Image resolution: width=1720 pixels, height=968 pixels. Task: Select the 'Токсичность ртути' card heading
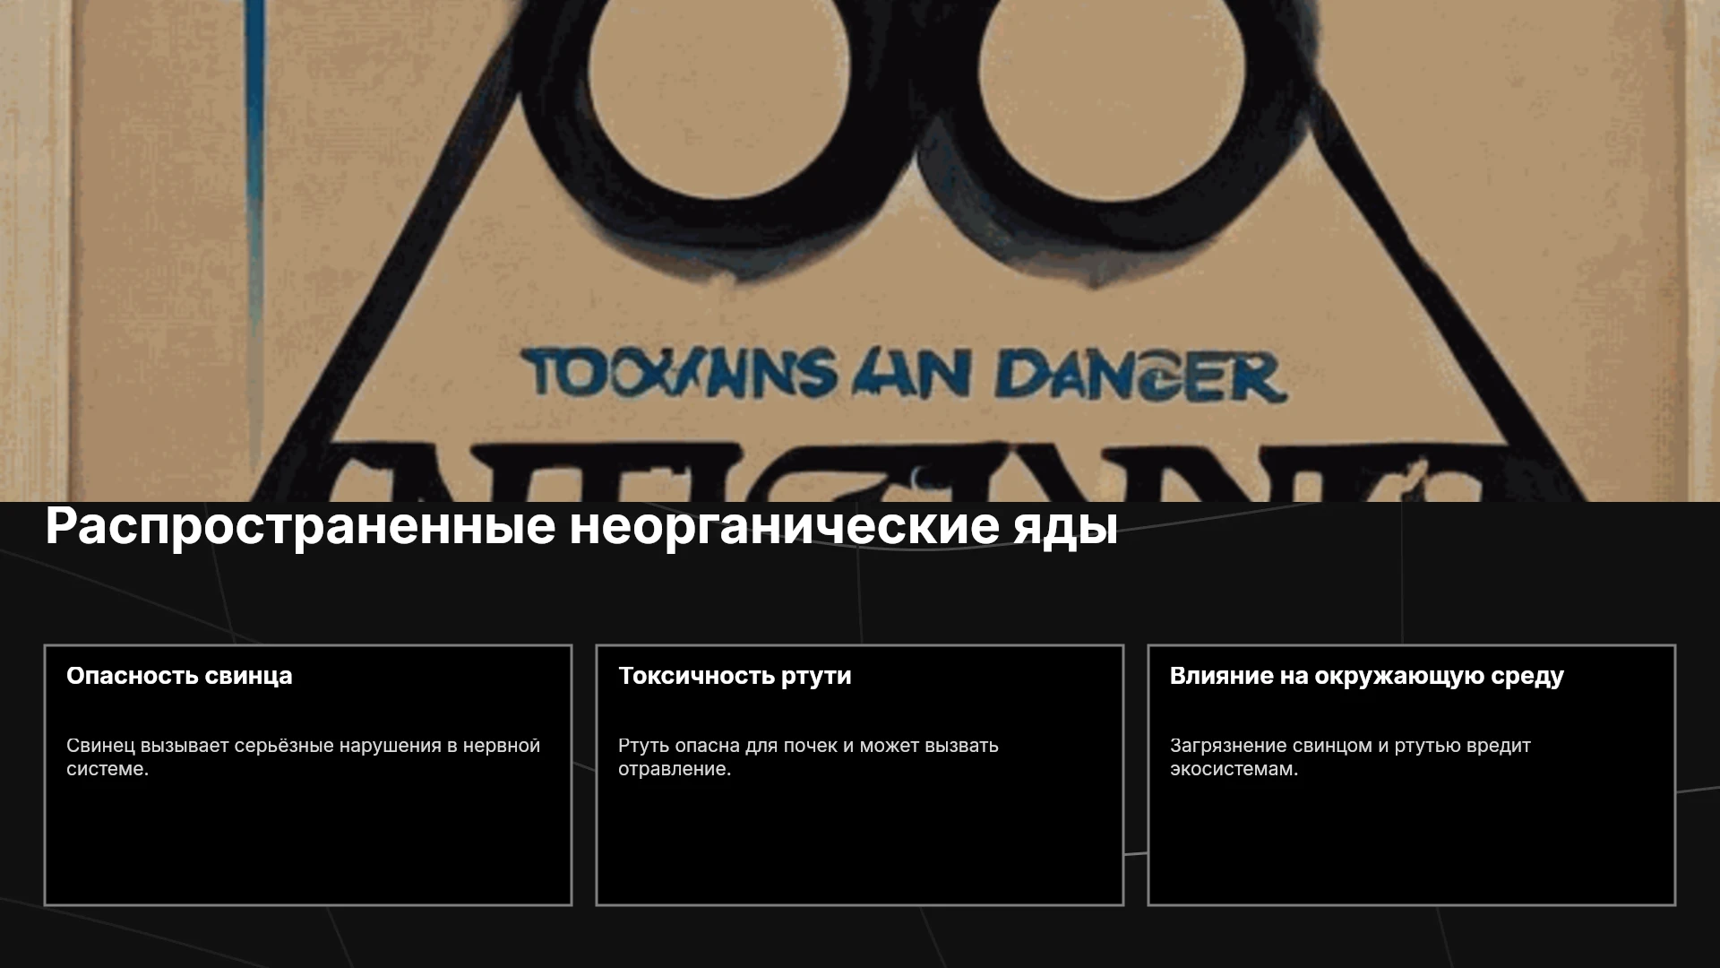pos(735,676)
